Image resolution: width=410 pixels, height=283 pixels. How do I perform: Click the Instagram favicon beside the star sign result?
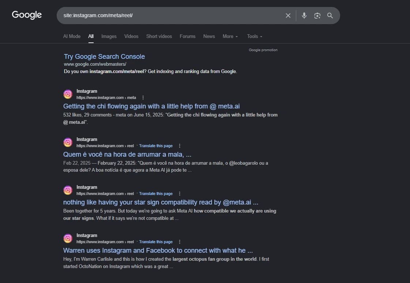click(68, 190)
